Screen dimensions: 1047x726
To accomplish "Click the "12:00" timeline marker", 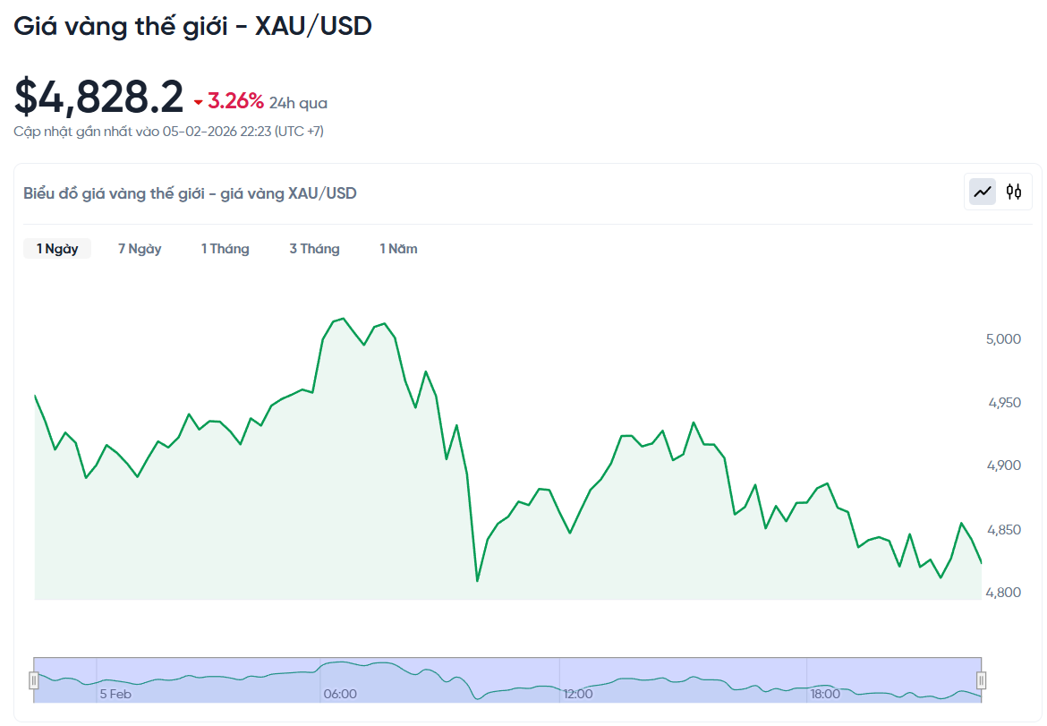I will [x=577, y=693].
